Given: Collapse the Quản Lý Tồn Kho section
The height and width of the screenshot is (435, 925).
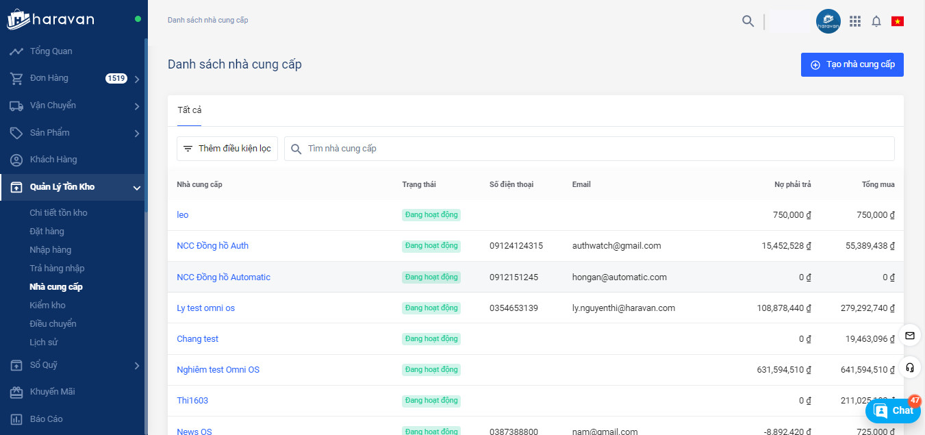Looking at the screenshot, I should pos(136,188).
